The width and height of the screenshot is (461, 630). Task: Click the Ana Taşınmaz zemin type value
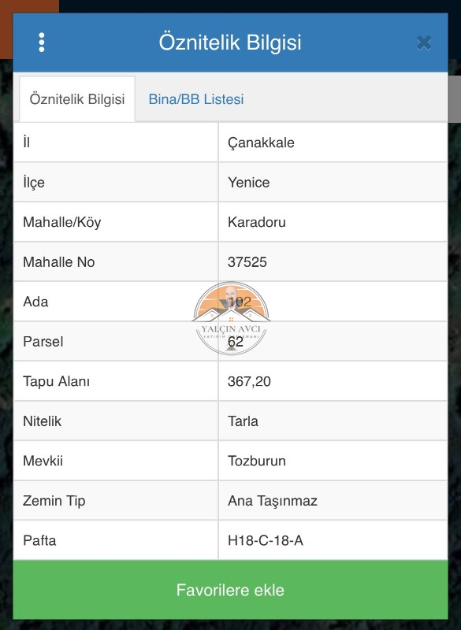point(273,501)
